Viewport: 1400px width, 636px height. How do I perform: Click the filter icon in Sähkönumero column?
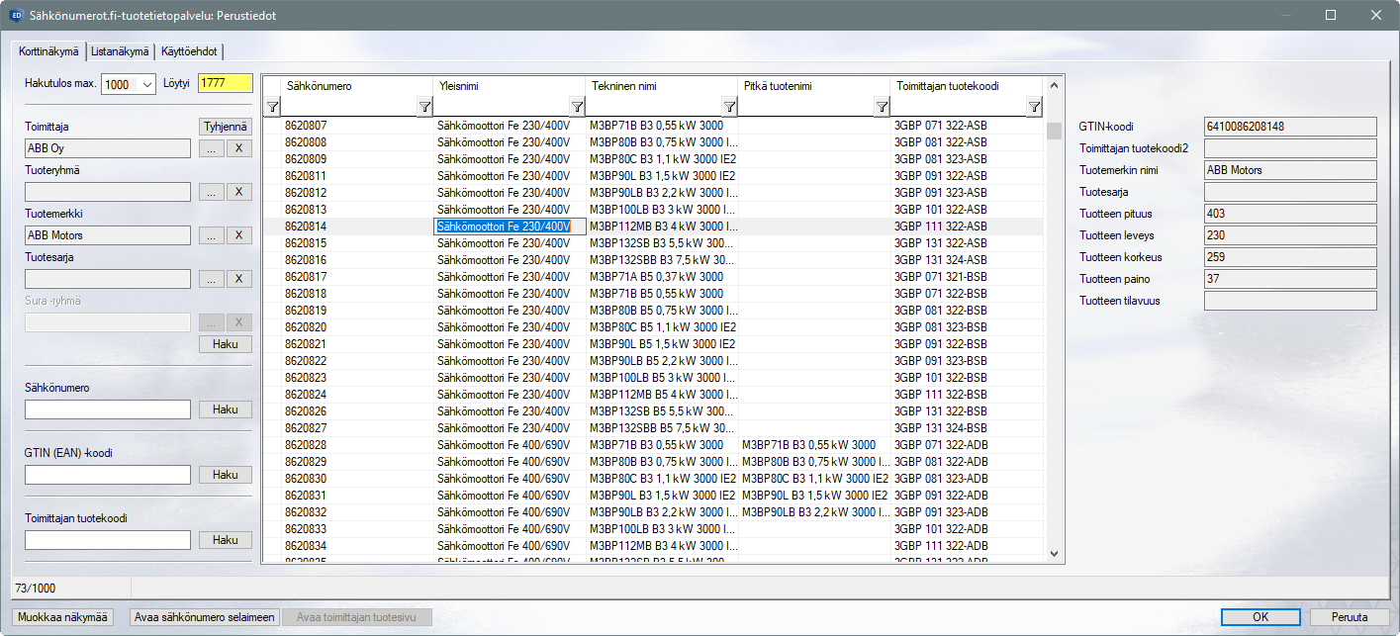pyautogui.click(x=424, y=106)
